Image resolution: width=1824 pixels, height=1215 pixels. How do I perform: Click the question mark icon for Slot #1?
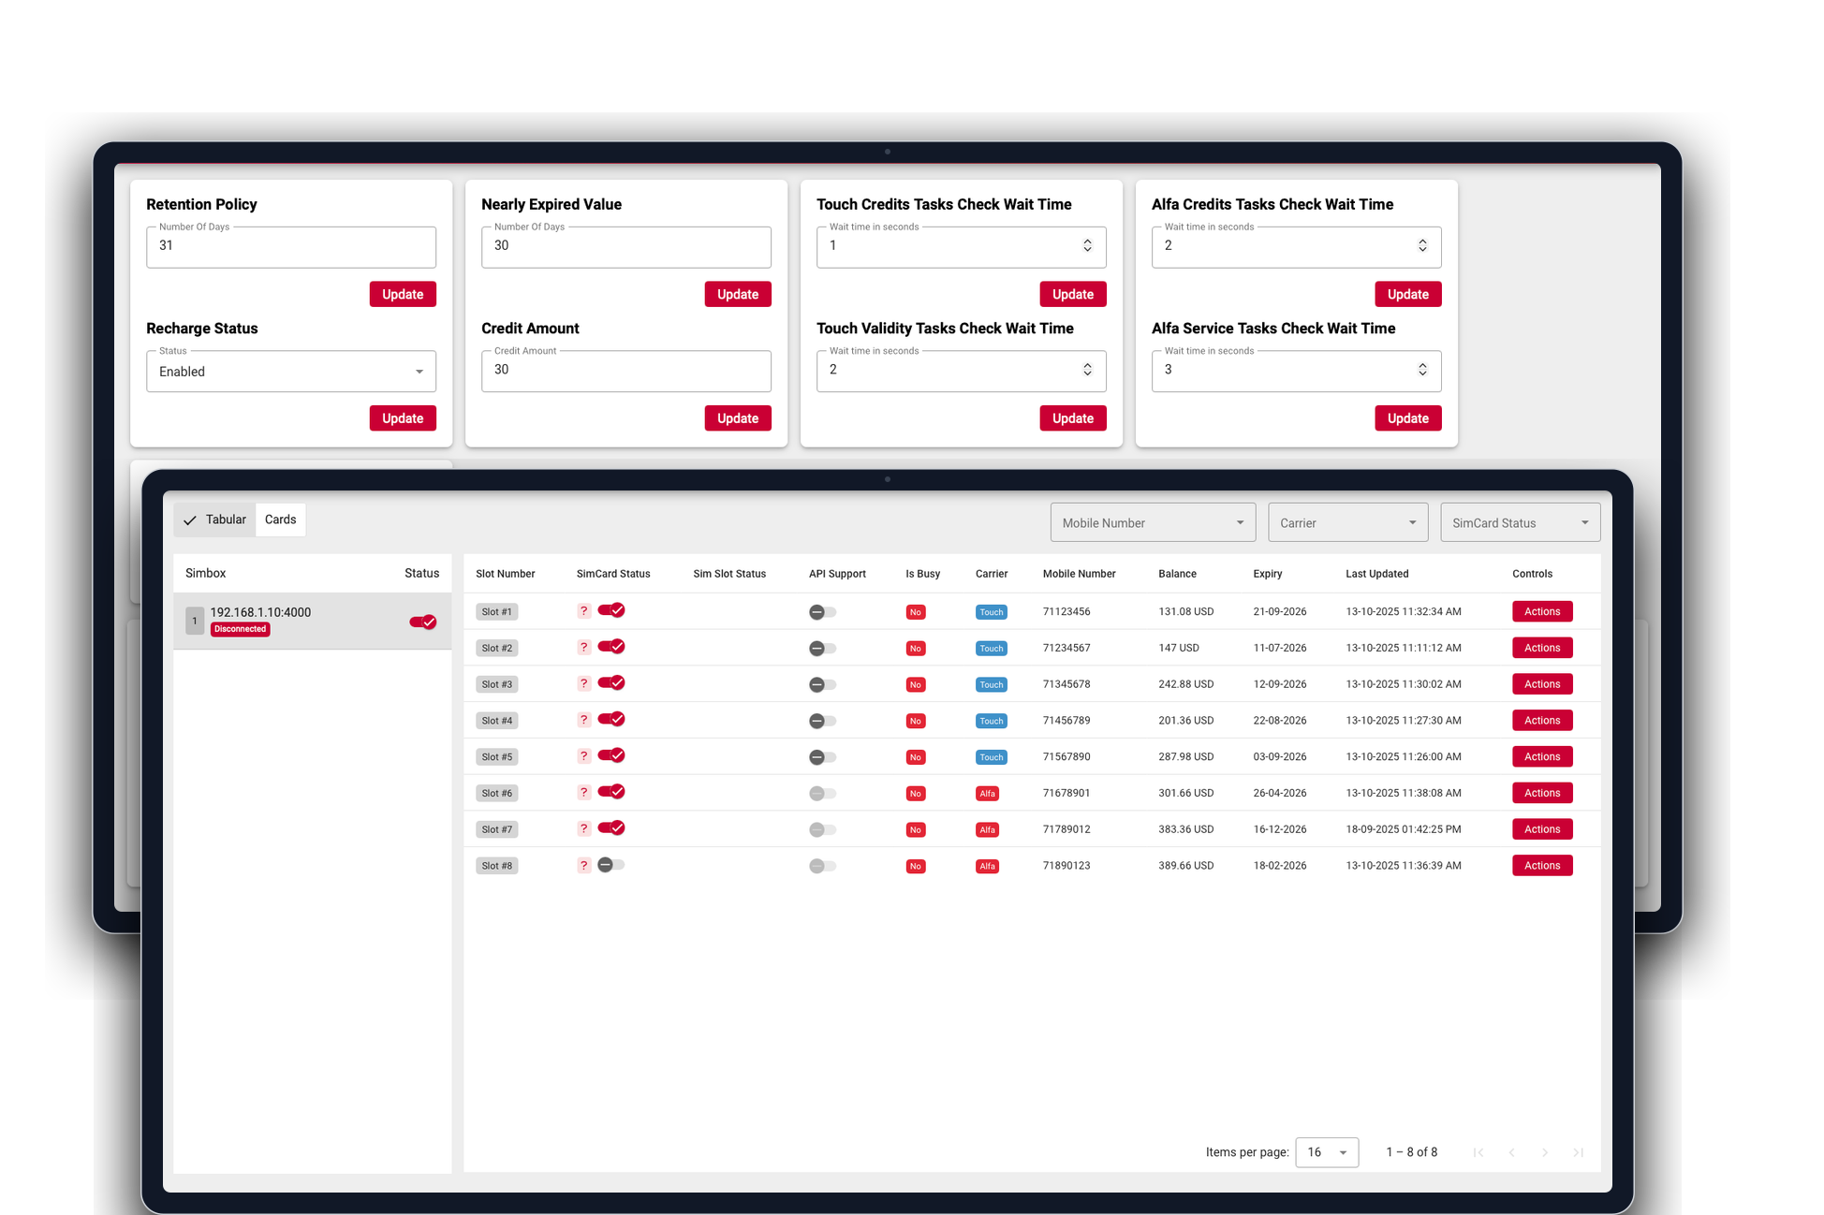[x=583, y=611]
